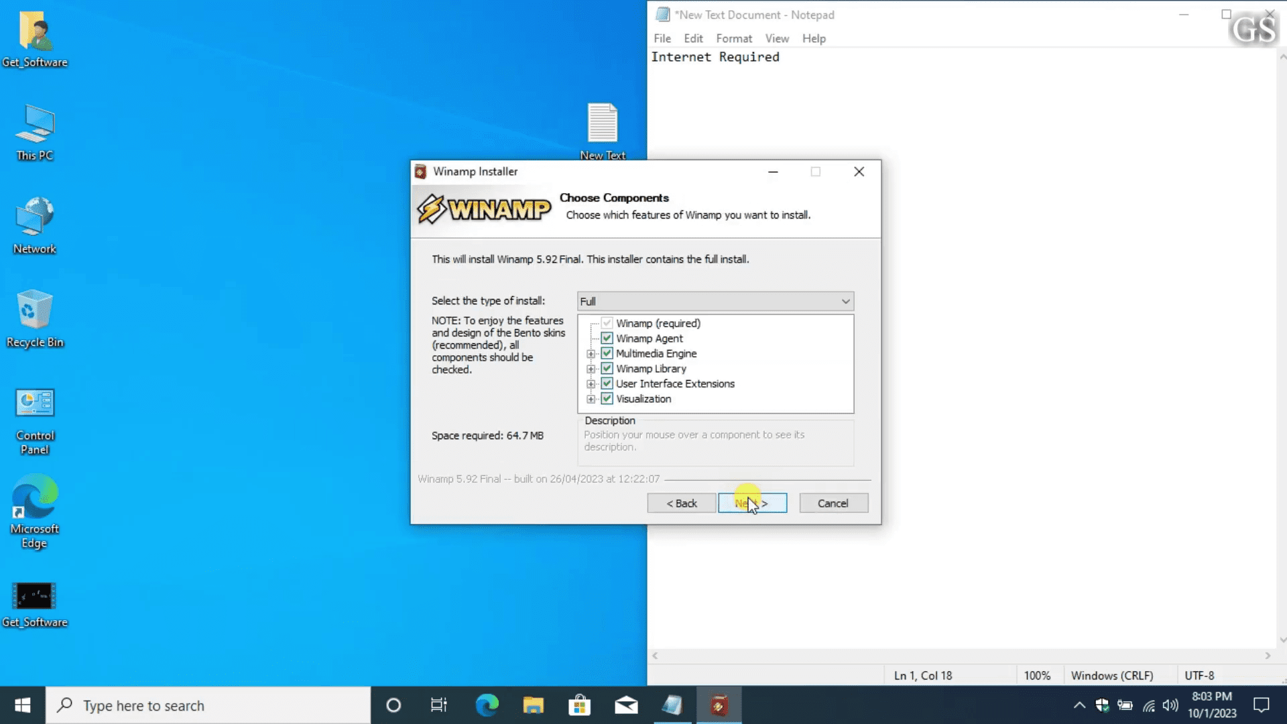This screenshot has height=724, width=1287.
Task: Open File Explorer from the taskbar
Action: tap(533, 705)
